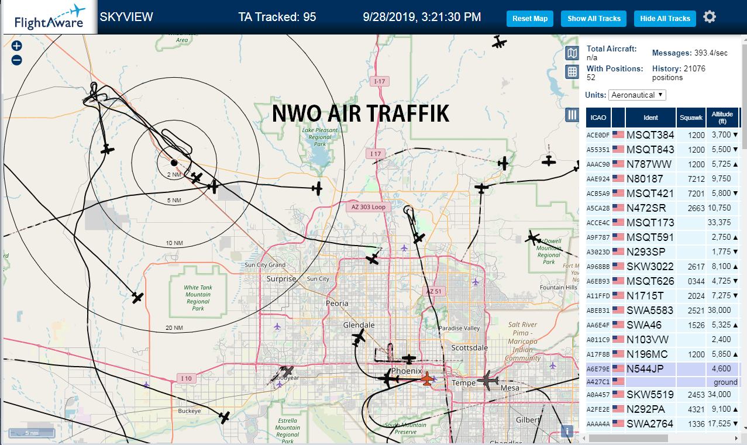Open the settings gear icon
This screenshot has height=445, width=747.
[x=710, y=16]
